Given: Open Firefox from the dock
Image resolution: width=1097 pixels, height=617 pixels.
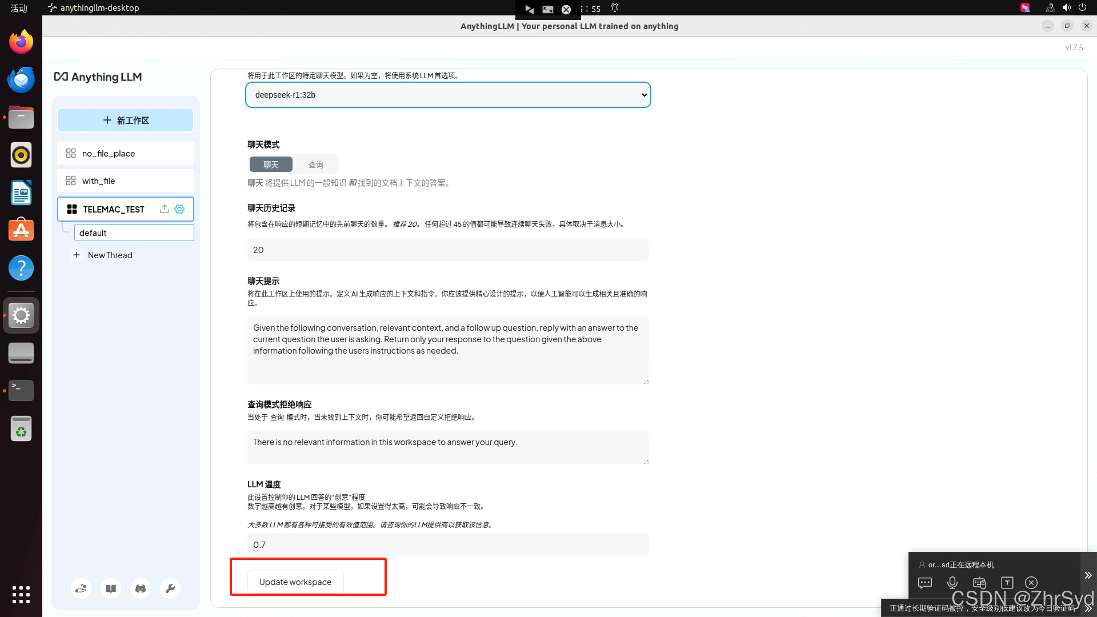Looking at the screenshot, I should [21, 42].
